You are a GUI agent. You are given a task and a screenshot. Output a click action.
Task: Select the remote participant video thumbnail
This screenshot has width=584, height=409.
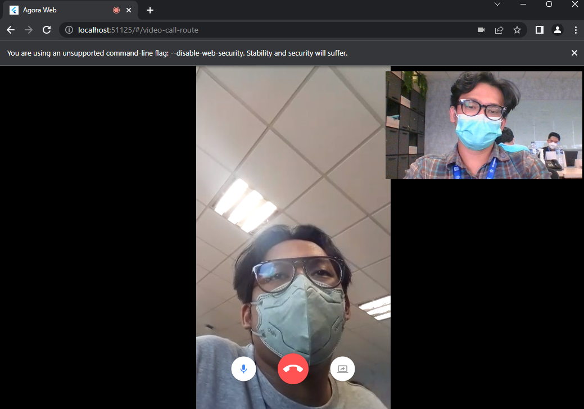(484, 124)
